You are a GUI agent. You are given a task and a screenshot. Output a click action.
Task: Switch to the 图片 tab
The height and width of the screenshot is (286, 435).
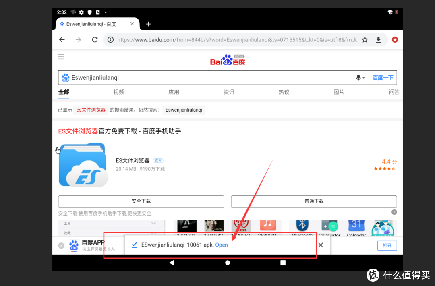coord(339,92)
